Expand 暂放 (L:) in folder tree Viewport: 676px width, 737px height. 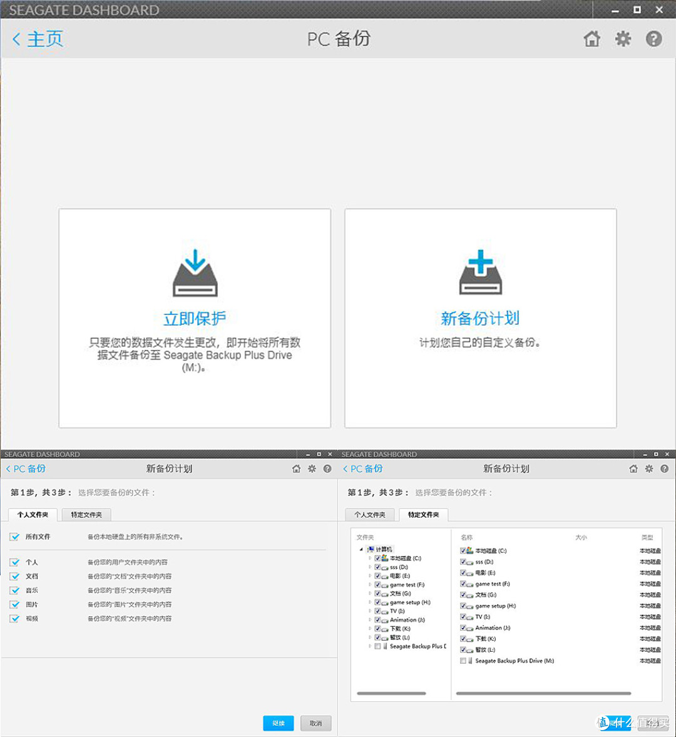[x=370, y=637]
